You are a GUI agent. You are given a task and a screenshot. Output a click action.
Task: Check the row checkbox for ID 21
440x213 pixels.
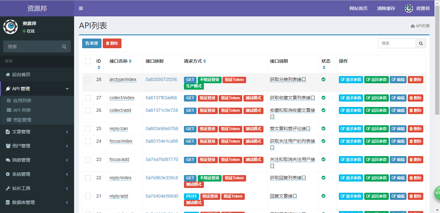[x=88, y=196]
